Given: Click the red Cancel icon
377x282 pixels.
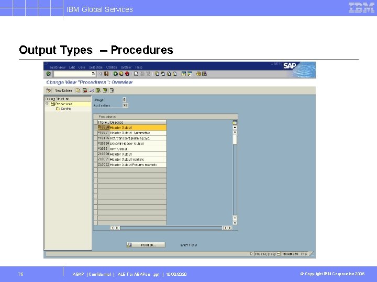Looking at the screenshot, I should [x=127, y=74].
